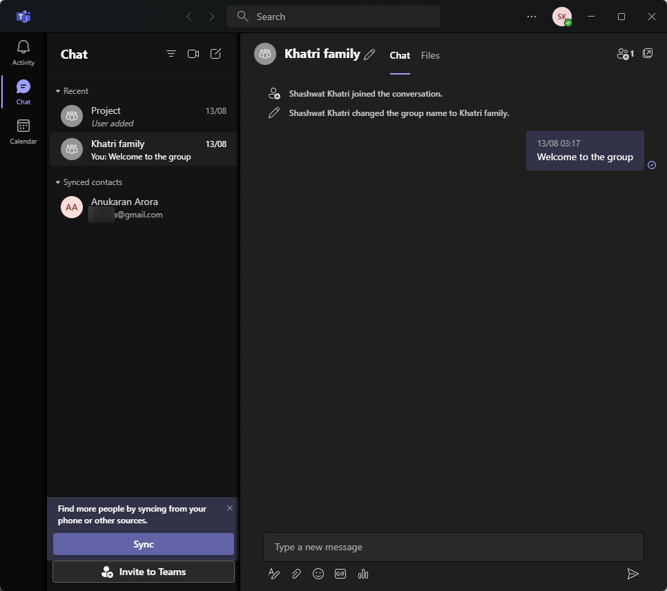Open the Project group chat

144,116
